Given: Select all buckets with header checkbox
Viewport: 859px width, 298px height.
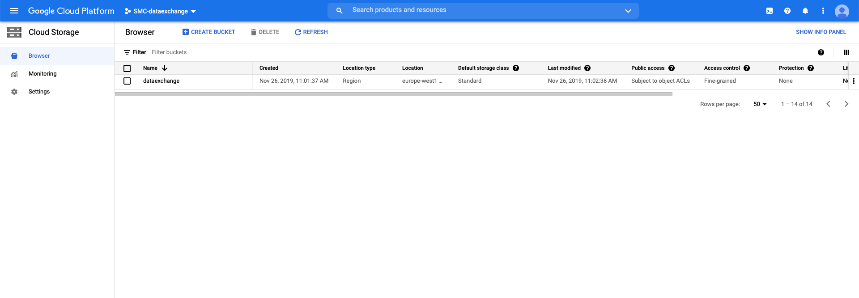Looking at the screenshot, I should click(127, 68).
